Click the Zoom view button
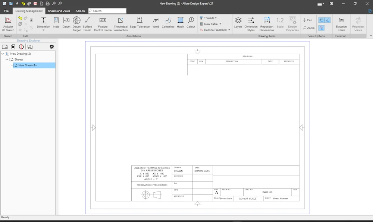 tap(309, 28)
